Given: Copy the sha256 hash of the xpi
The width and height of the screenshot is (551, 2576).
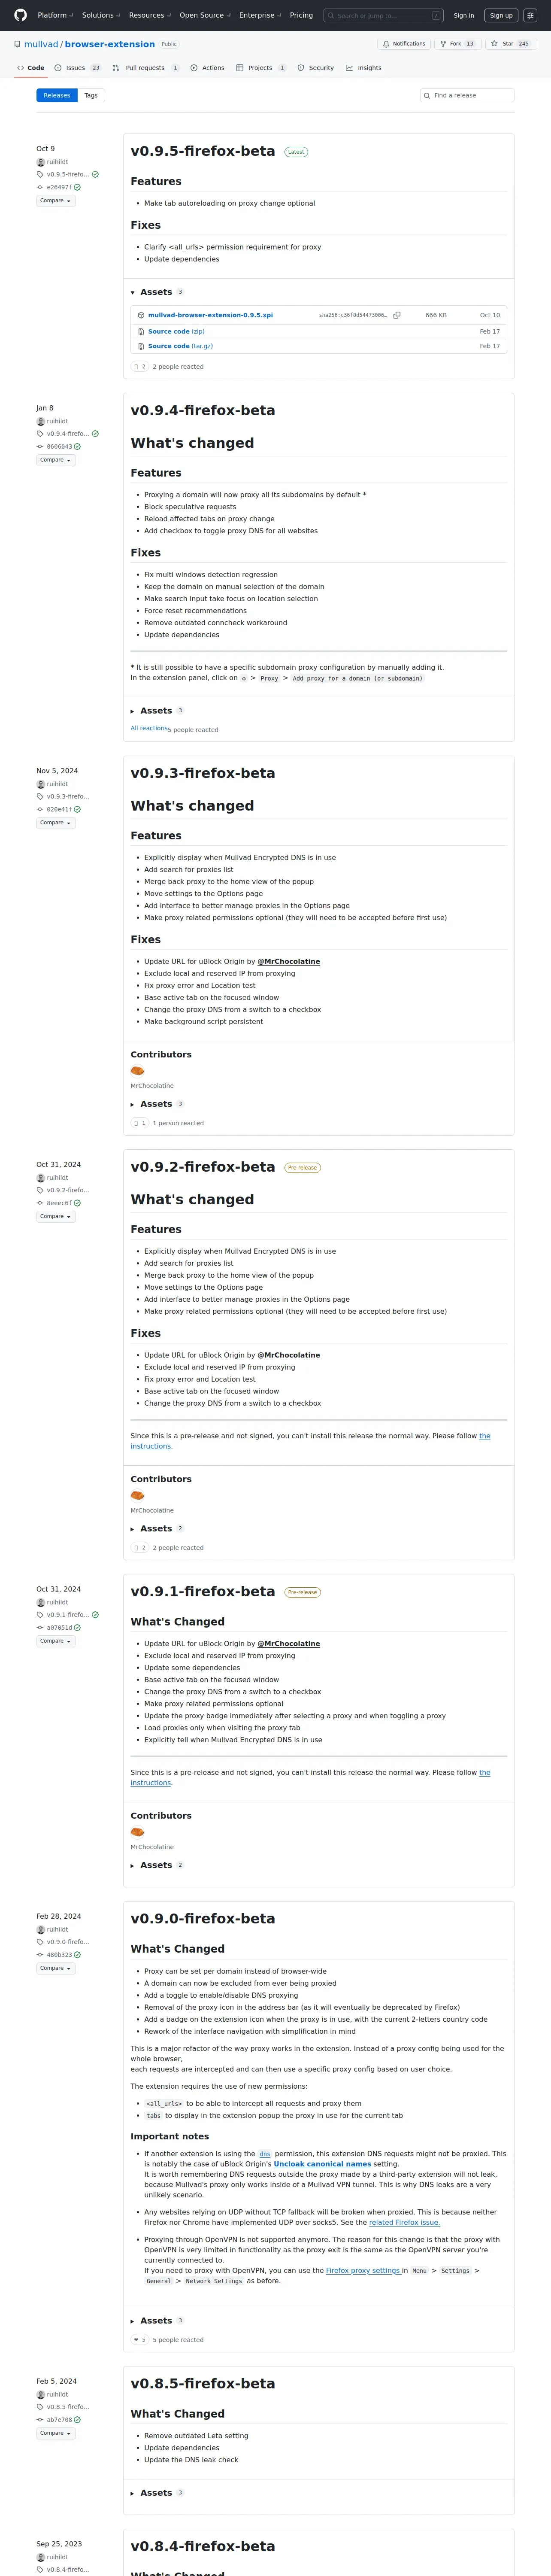Looking at the screenshot, I should coord(397,315).
